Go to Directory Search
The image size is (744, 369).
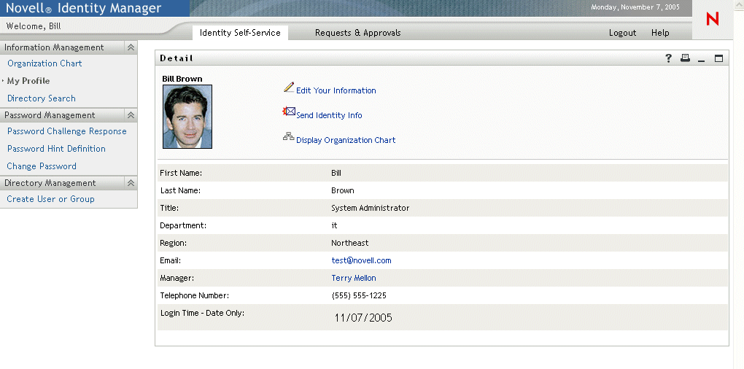click(42, 98)
